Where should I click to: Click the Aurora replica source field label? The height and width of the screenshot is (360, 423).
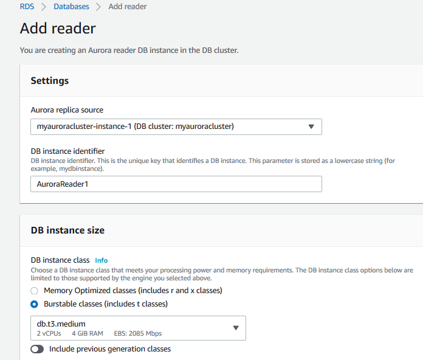[x=67, y=110]
